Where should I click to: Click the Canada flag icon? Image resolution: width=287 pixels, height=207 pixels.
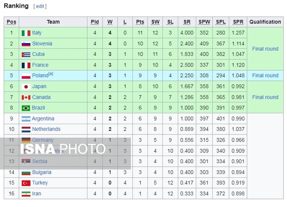(26, 97)
